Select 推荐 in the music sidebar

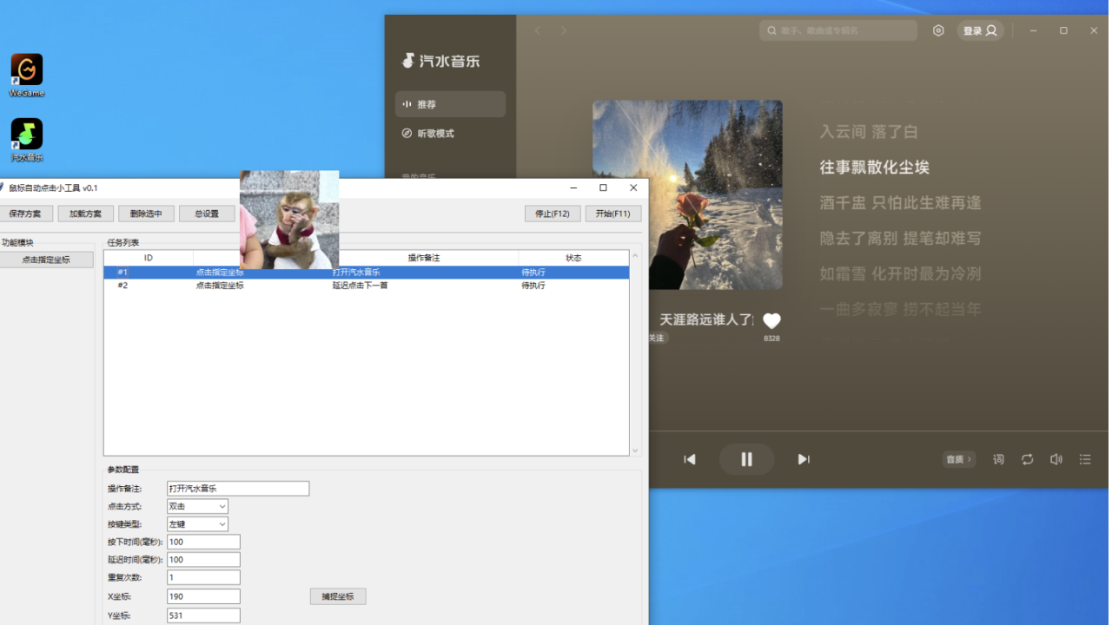(x=450, y=104)
